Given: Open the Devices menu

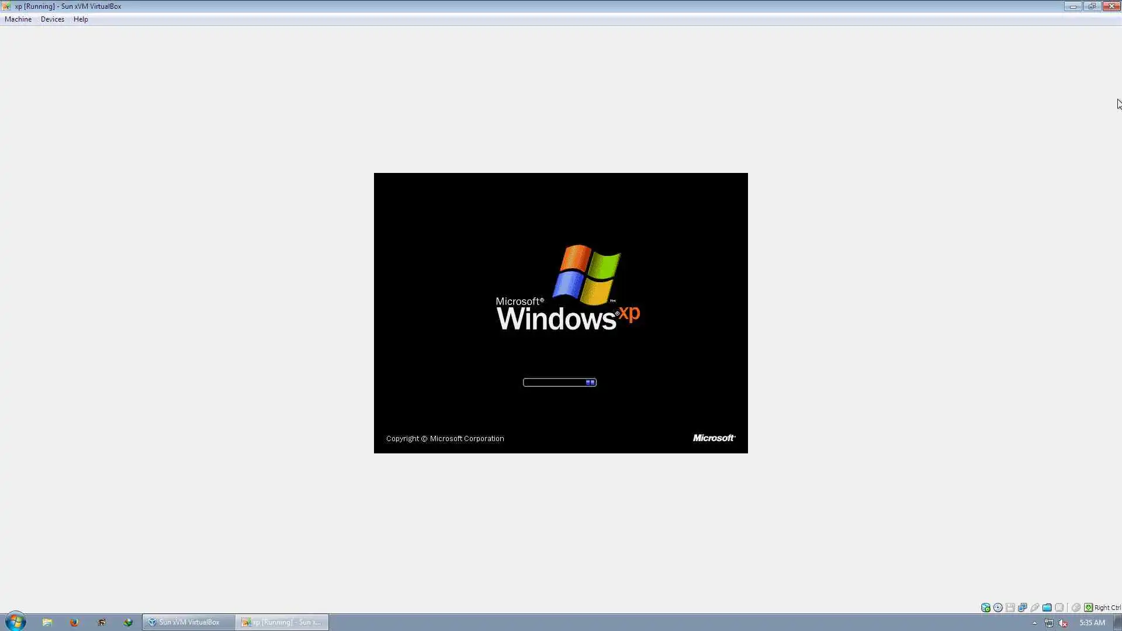Looking at the screenshot, I should 52,19.
